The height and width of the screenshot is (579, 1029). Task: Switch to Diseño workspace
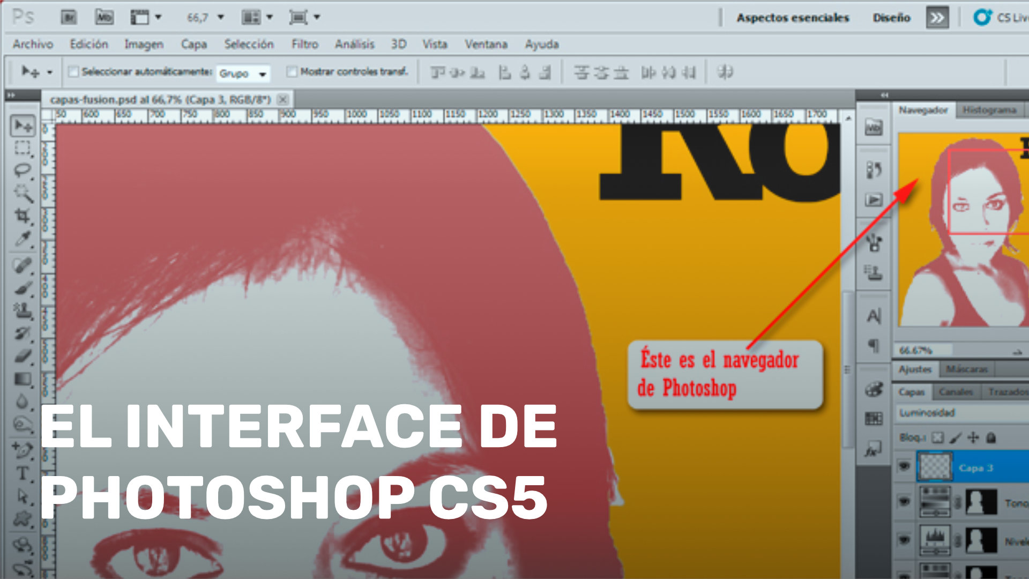pyautogui.click(x=891, y=18)
